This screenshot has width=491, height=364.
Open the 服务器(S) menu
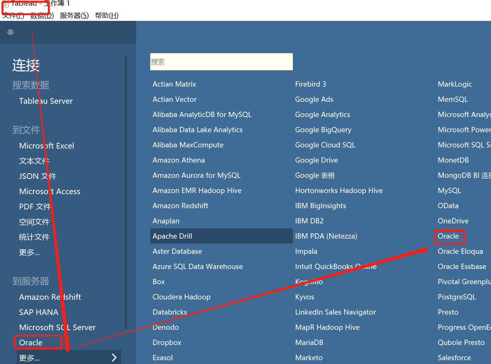[x=75, y=16]
